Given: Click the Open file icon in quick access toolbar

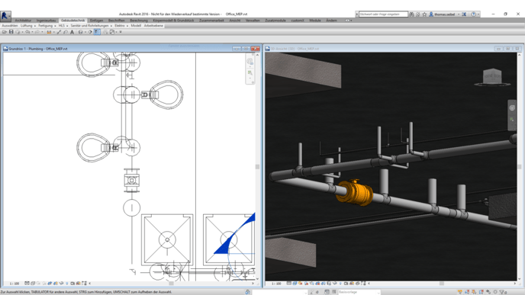Looking at the screenshot, I should tap(5, 32).
